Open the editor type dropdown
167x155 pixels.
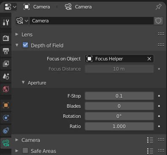pyautogui.click(x=11, y=7)
